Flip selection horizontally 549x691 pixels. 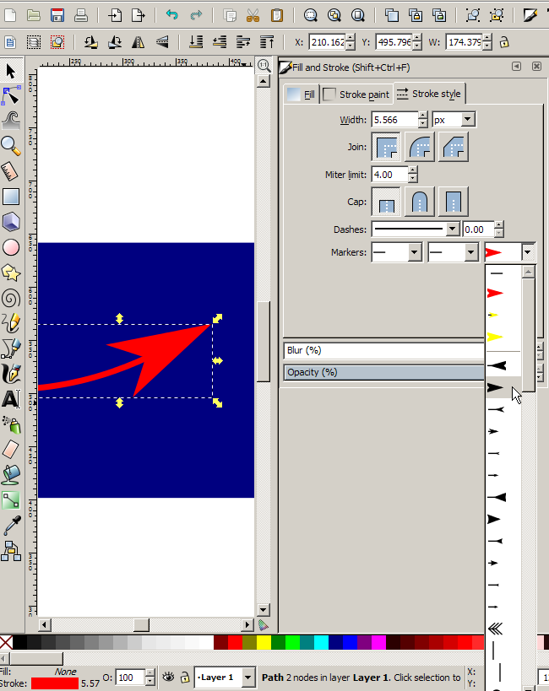(x=139, y=42)
